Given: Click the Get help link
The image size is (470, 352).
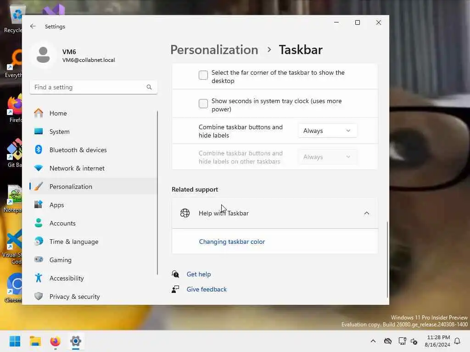Looking at the screenshot, I should pos(198,274).
